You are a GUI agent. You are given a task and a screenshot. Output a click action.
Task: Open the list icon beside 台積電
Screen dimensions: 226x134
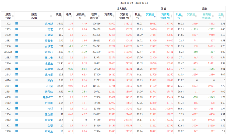pos(17,46)
